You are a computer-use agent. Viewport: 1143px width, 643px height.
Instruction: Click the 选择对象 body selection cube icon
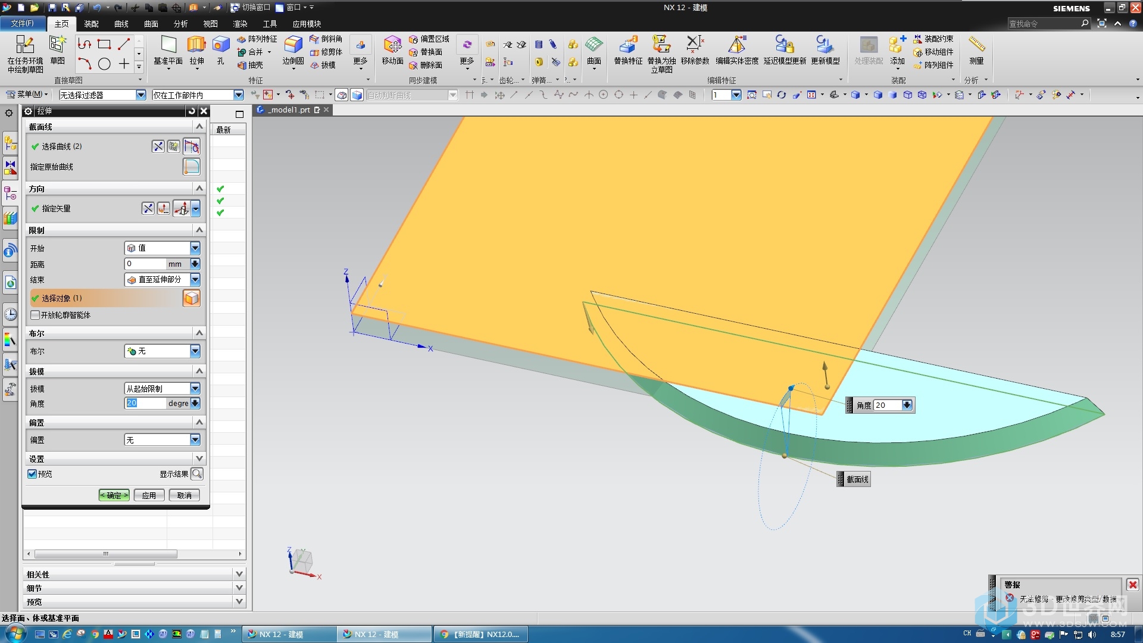pyautogui.click(x=191, y=298)
